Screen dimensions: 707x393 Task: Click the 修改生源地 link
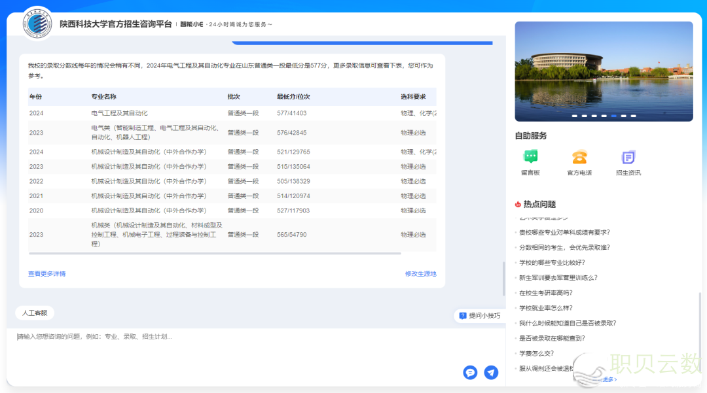pyautogui.click(x=421, y=274)
